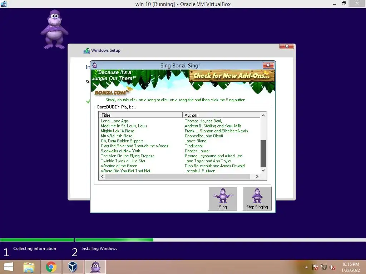The height and width of the screenshot is (274, 366).
Task: Click author Chancellor John Olcott
Action: click(x=204, y=136)
